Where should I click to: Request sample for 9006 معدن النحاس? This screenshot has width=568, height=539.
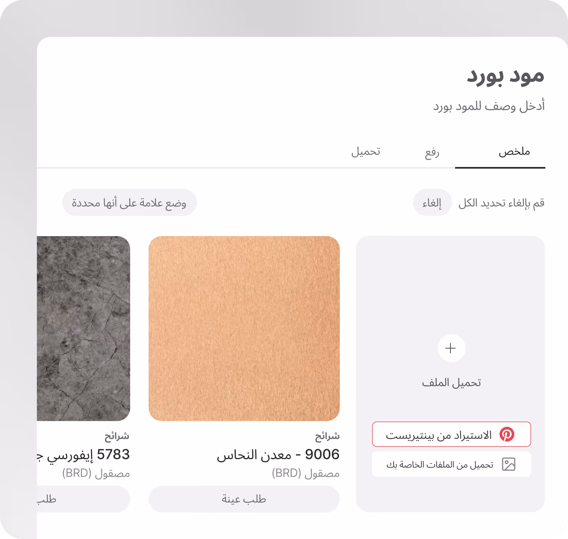[244, 499]
